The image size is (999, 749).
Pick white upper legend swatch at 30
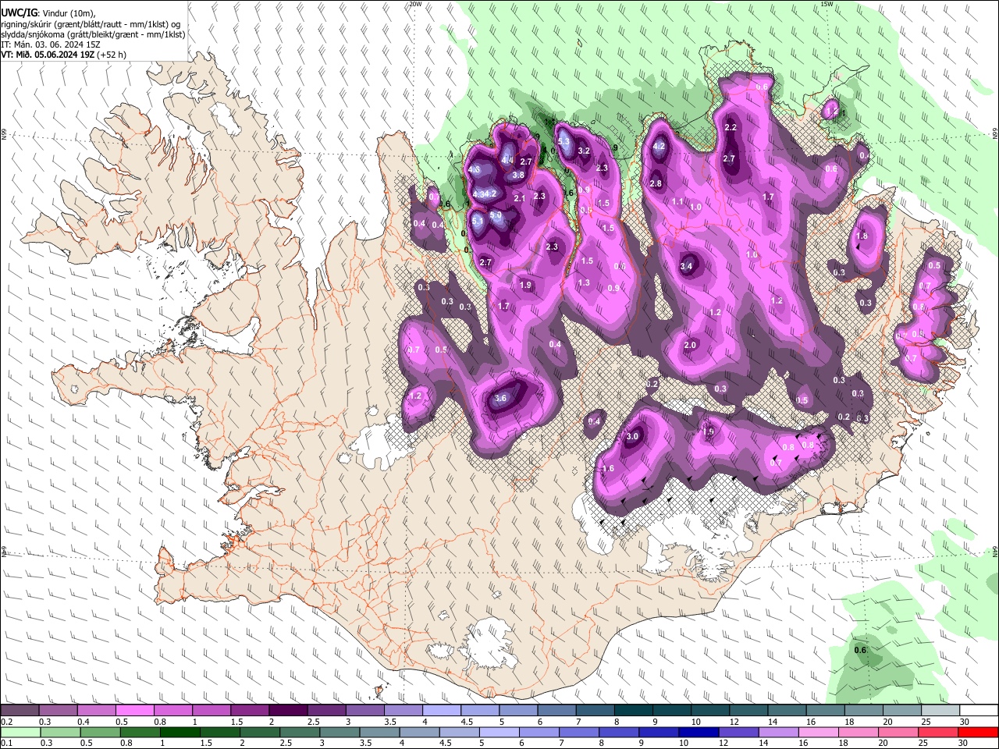pyautogui.click(x=979, y=710)
